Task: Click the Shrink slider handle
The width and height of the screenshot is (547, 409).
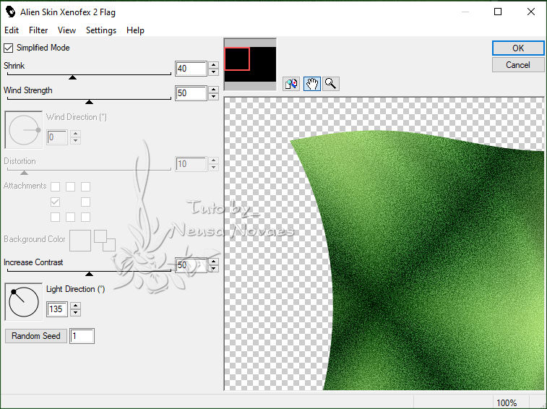Action: pyautogui.click(x=72, y=77)
